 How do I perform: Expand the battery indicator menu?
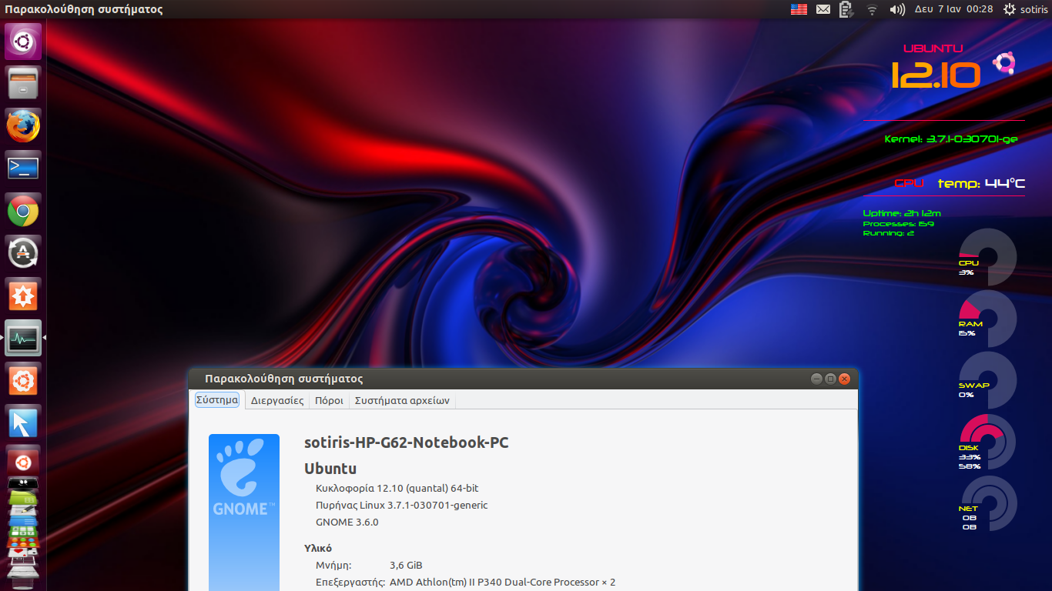[x=846, y=9]
